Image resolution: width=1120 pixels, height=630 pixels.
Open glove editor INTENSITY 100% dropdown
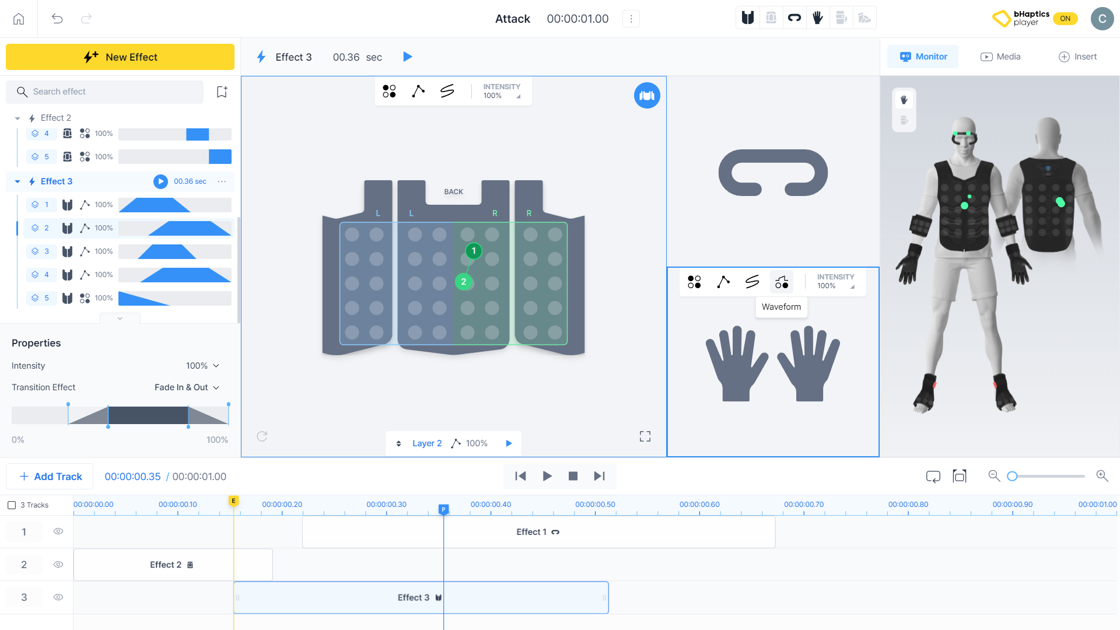[835, 281]
